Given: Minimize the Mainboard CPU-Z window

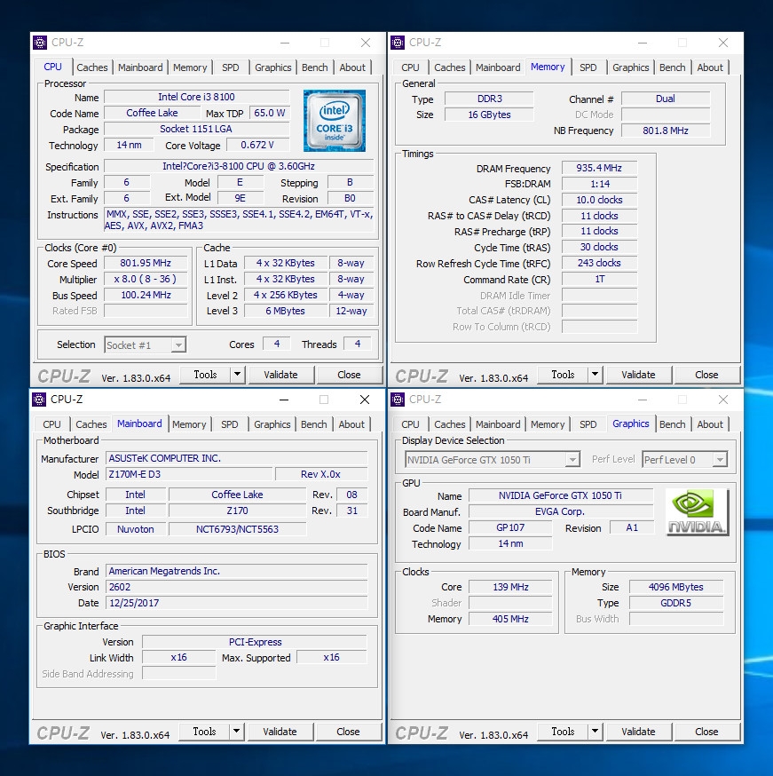Looking at the screenshot, I should pyautogui.click(x=284, y=400).
